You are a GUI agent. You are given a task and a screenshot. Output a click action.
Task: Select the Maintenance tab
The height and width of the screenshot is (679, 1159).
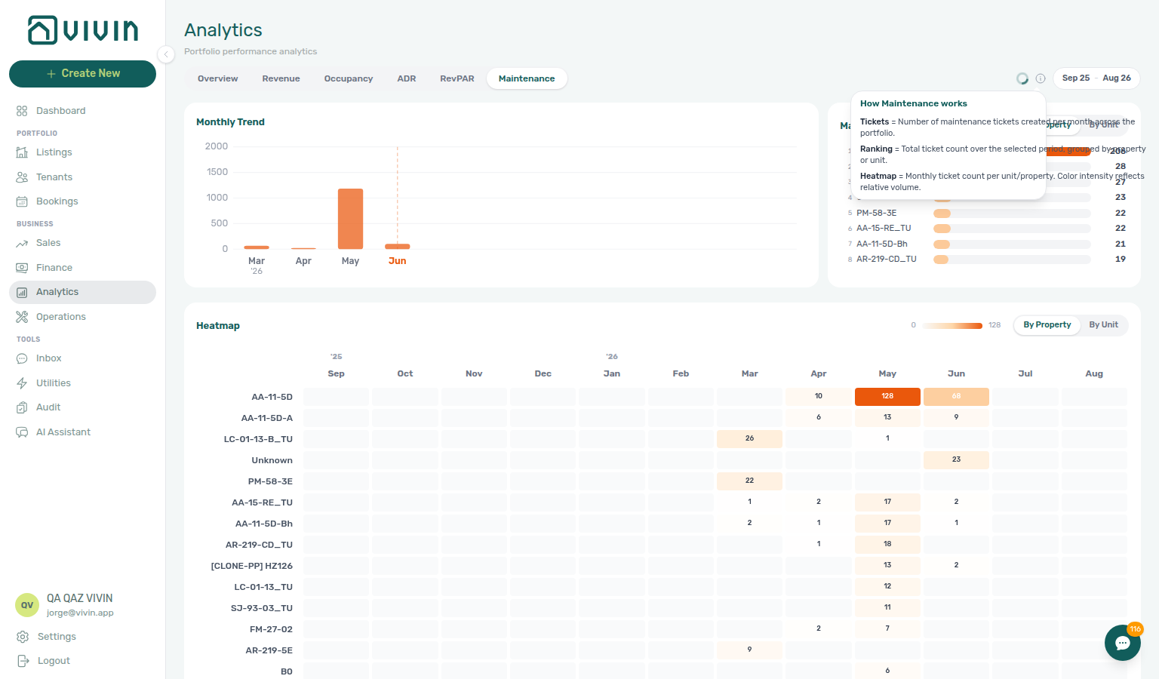[x=527, y=78]
